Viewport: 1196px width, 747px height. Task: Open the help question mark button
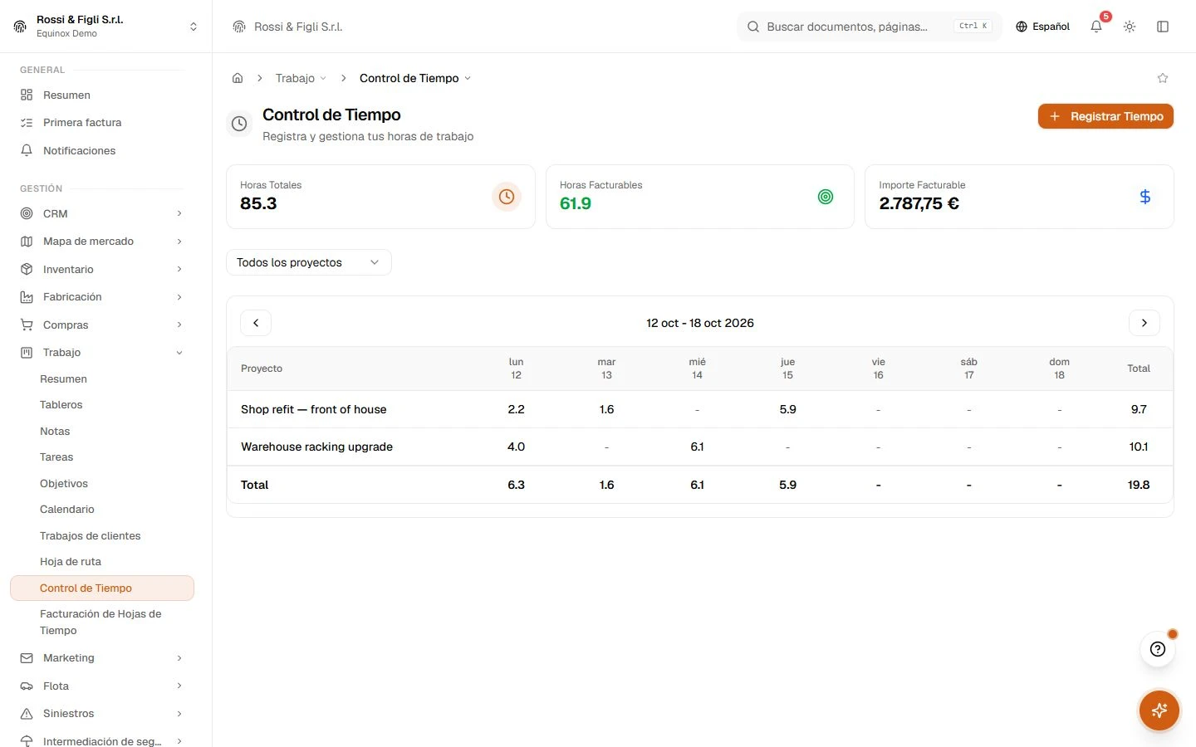click(1158, 649)
